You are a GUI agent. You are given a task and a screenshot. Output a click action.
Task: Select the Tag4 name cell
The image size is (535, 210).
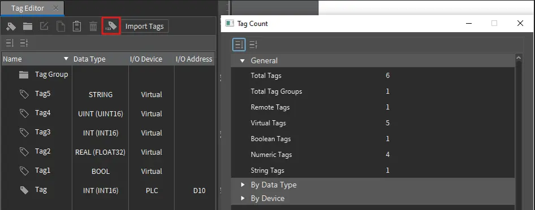coord(42,113)
